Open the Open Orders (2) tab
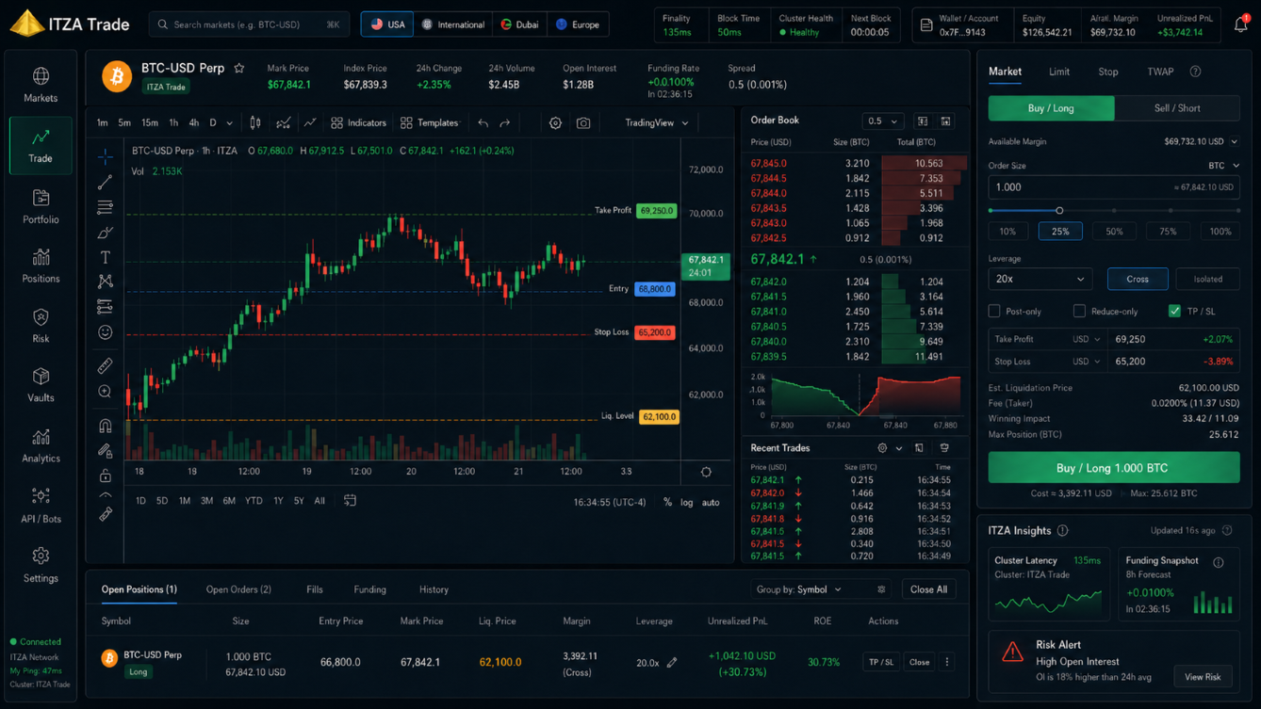The height and width of the screenshot is (709, 1261). pyautogui.click(x=238, y=589)
